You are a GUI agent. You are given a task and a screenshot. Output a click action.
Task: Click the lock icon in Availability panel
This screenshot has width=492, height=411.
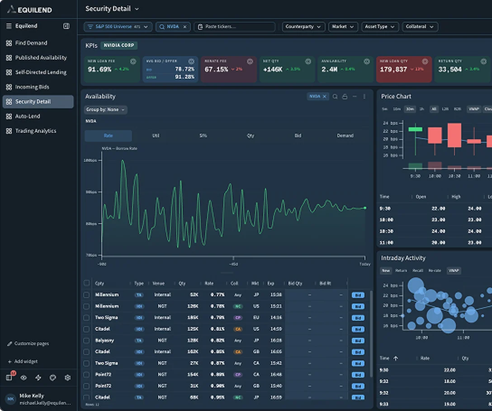(x=345, y=97)
